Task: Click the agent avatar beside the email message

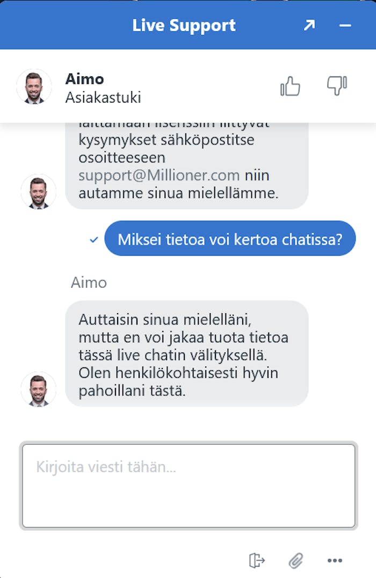Action: click(x=38, y=191)
